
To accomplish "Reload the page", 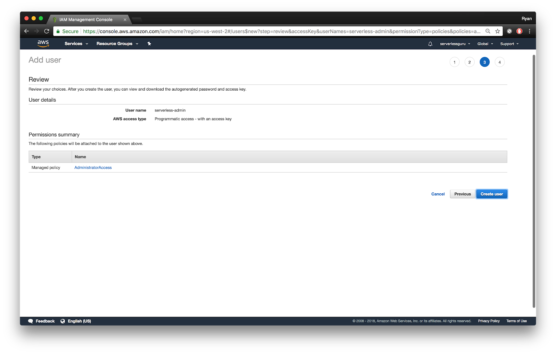I will [x=47, y=31].
